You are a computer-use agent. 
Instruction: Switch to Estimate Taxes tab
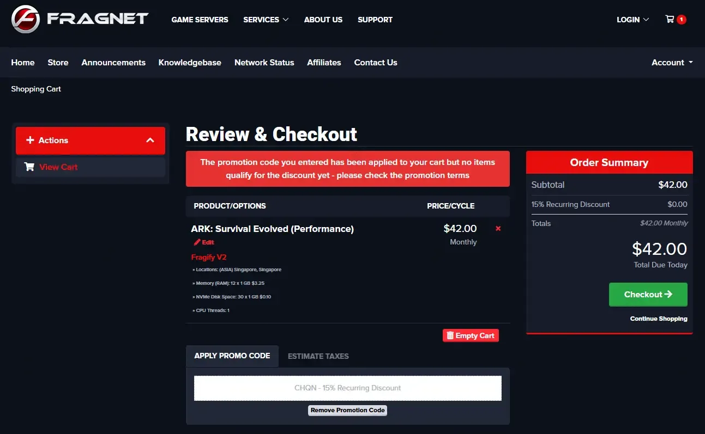[x=318, y=356]
